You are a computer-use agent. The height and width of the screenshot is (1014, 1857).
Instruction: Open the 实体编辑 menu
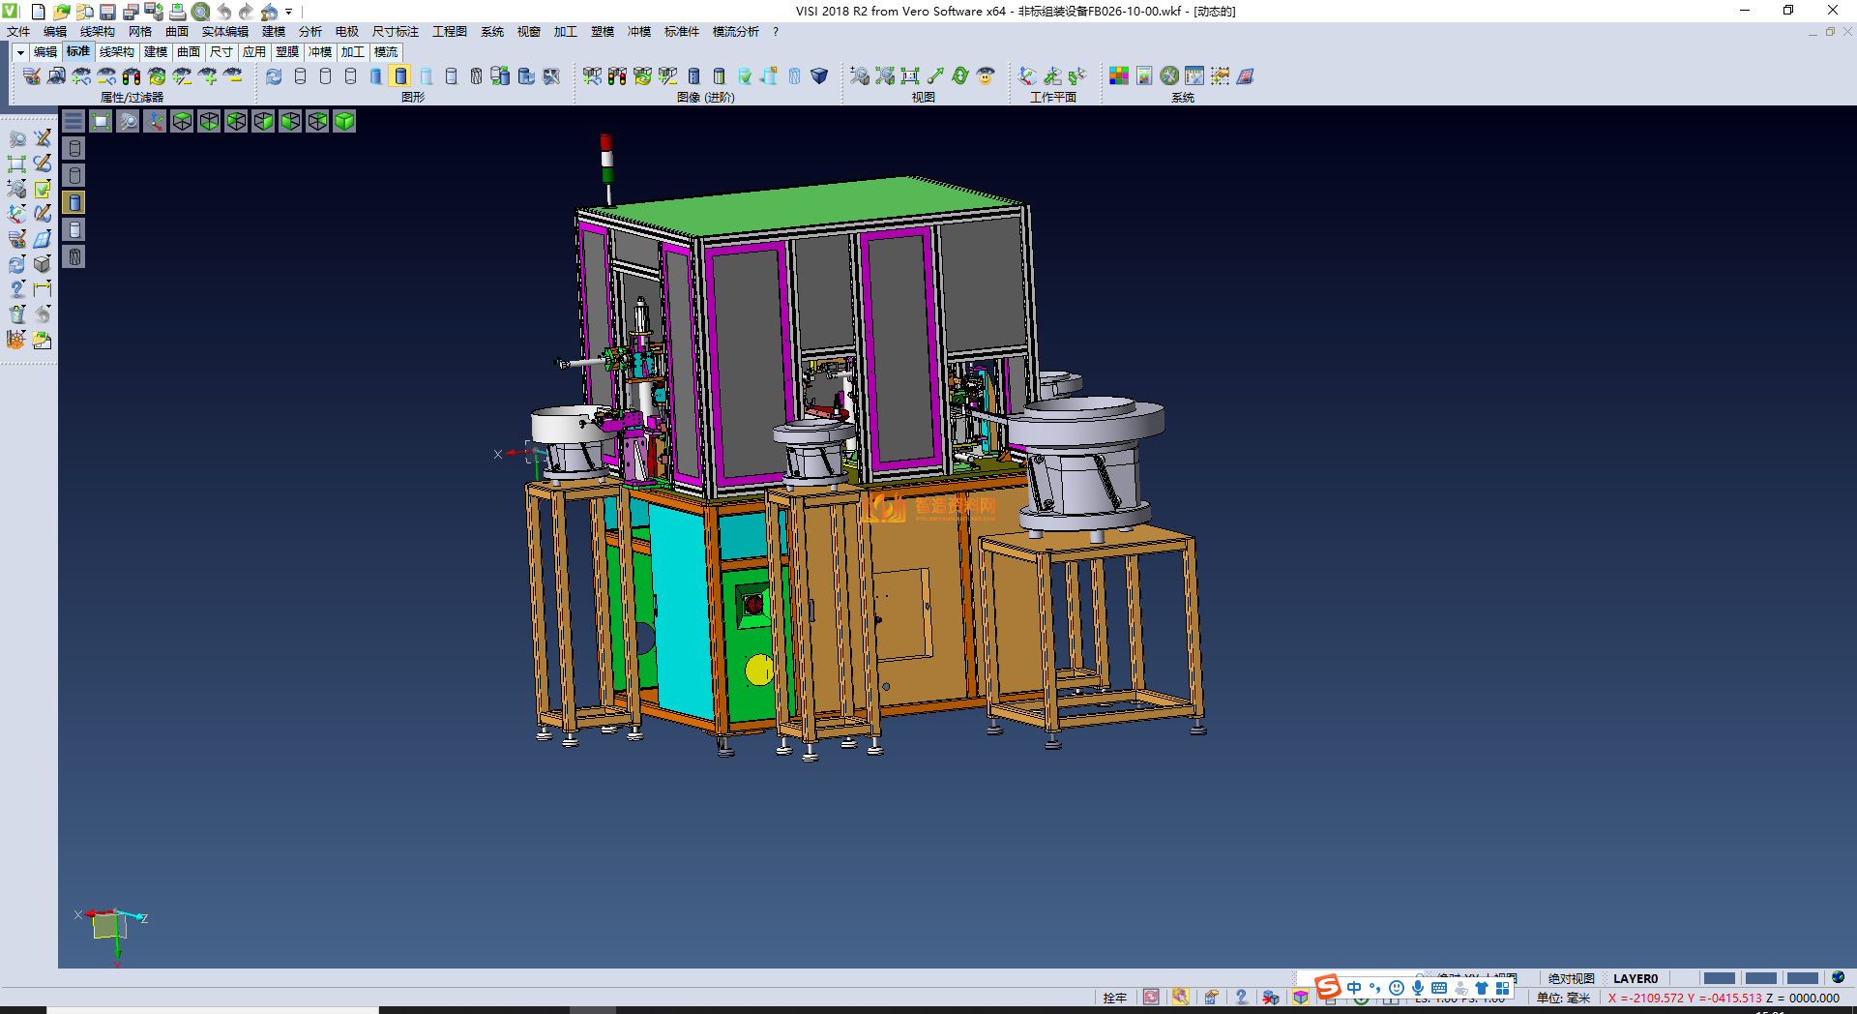pyautogui.click(x=224, y=32)
